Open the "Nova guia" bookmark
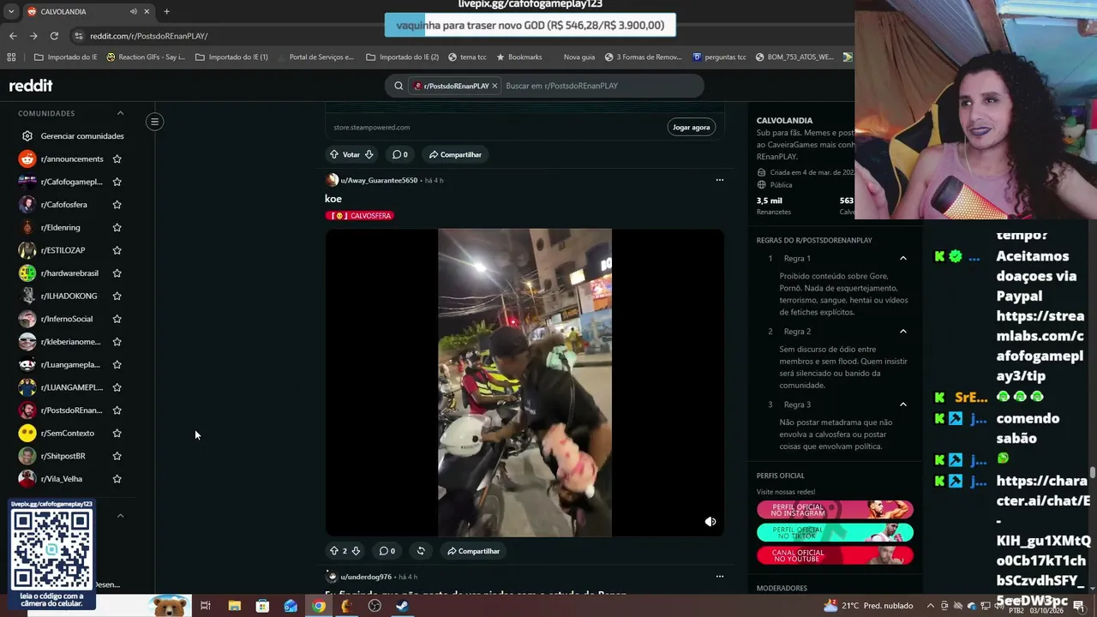The height and width of the screenshot is (617, 1097). click(578, 57)
